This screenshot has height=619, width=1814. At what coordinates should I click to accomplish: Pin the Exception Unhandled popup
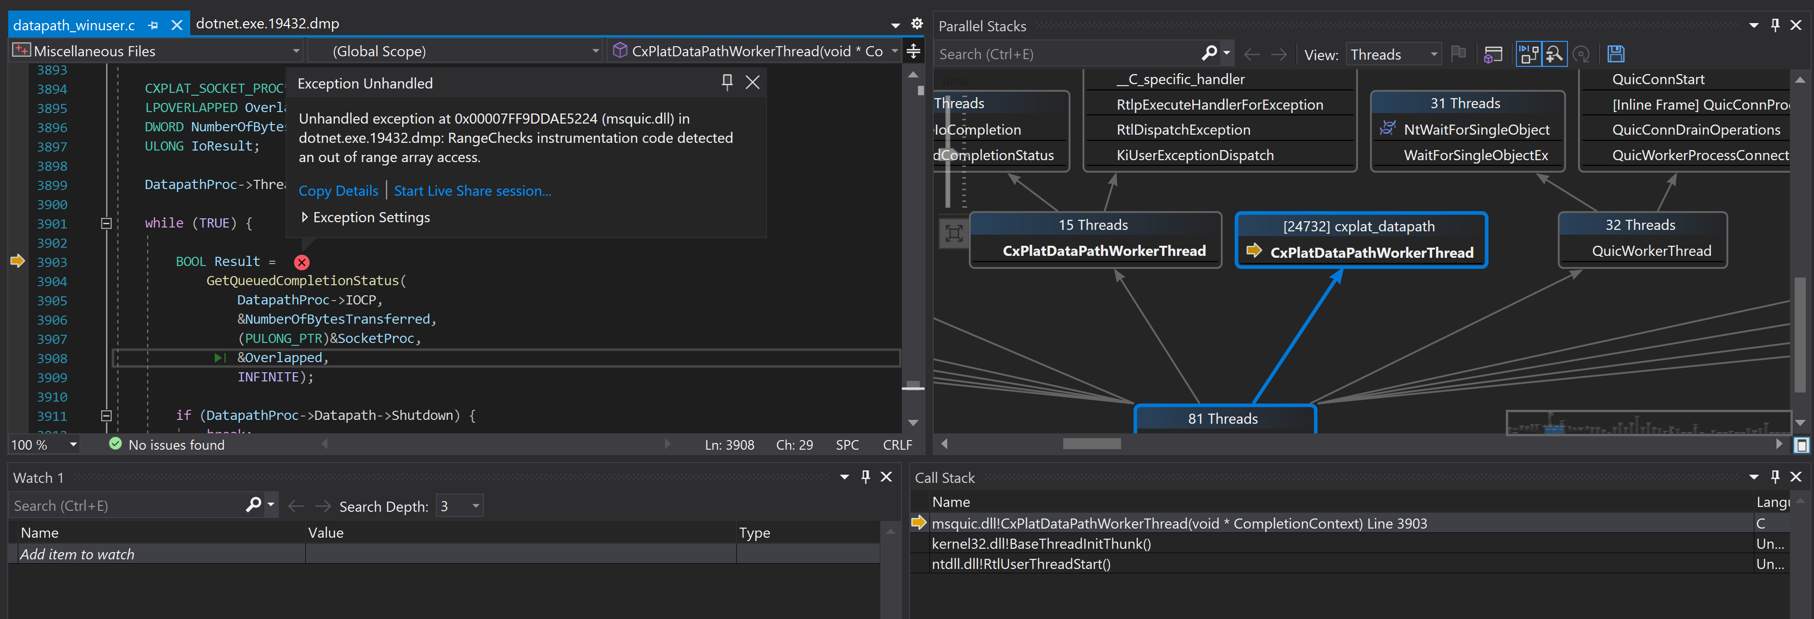pos(727,82)
